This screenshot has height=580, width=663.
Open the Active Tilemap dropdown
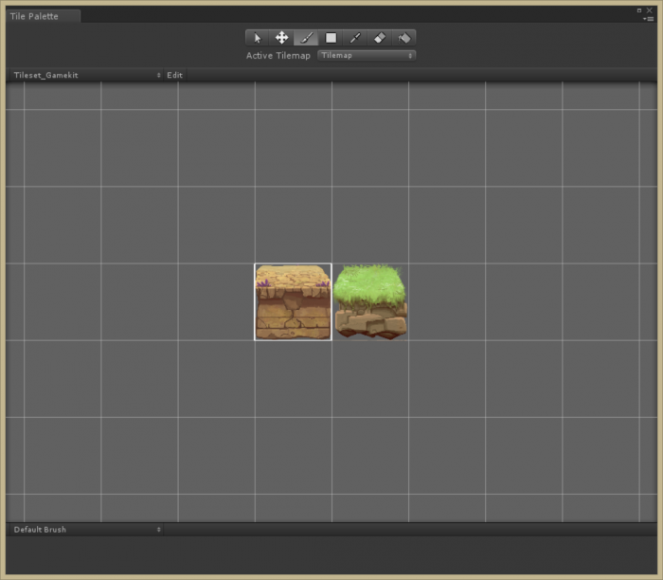(x=367, y=56)
